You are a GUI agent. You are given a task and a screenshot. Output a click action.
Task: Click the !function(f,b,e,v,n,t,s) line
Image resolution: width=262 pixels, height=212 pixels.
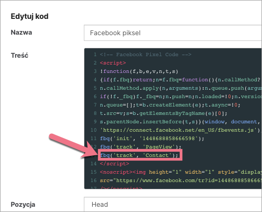[x=139, y=71]
